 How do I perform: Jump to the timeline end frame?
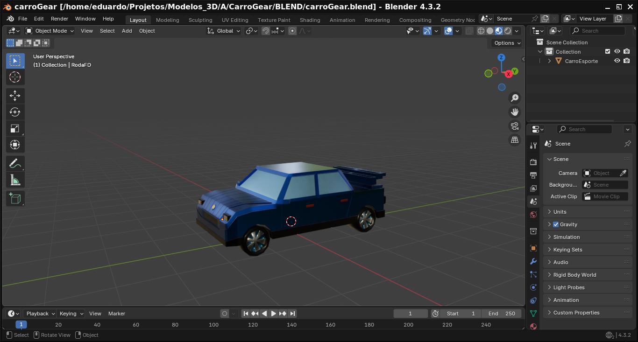[292, 314]
